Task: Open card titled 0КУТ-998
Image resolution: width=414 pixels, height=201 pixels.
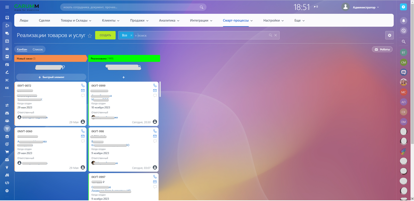Action: tap(98, 131)
